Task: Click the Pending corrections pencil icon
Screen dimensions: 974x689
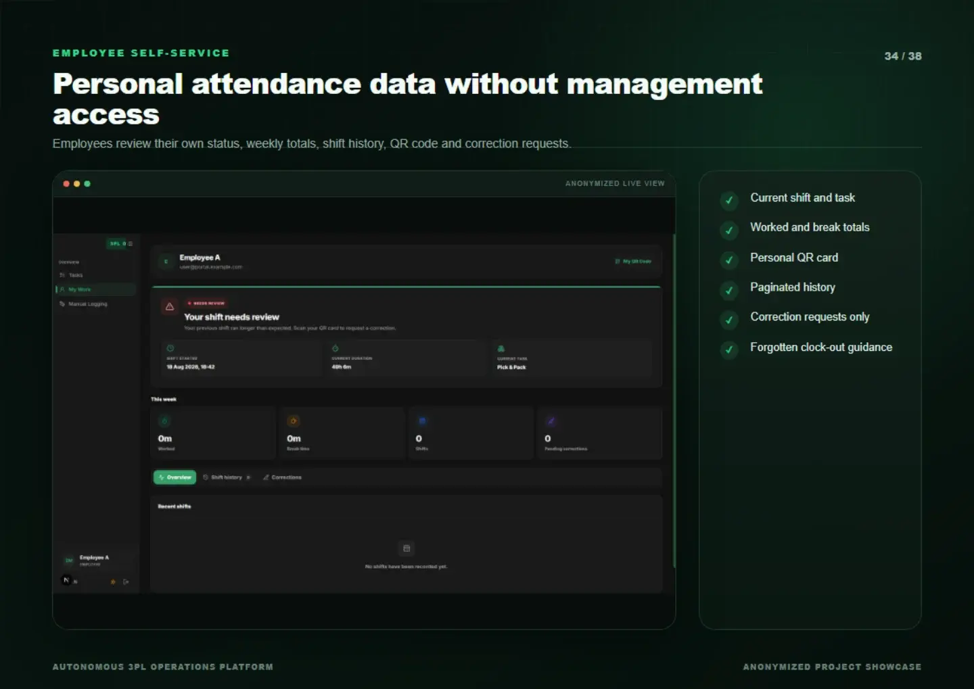Action: pyautogui.click(x=551, y=421)
